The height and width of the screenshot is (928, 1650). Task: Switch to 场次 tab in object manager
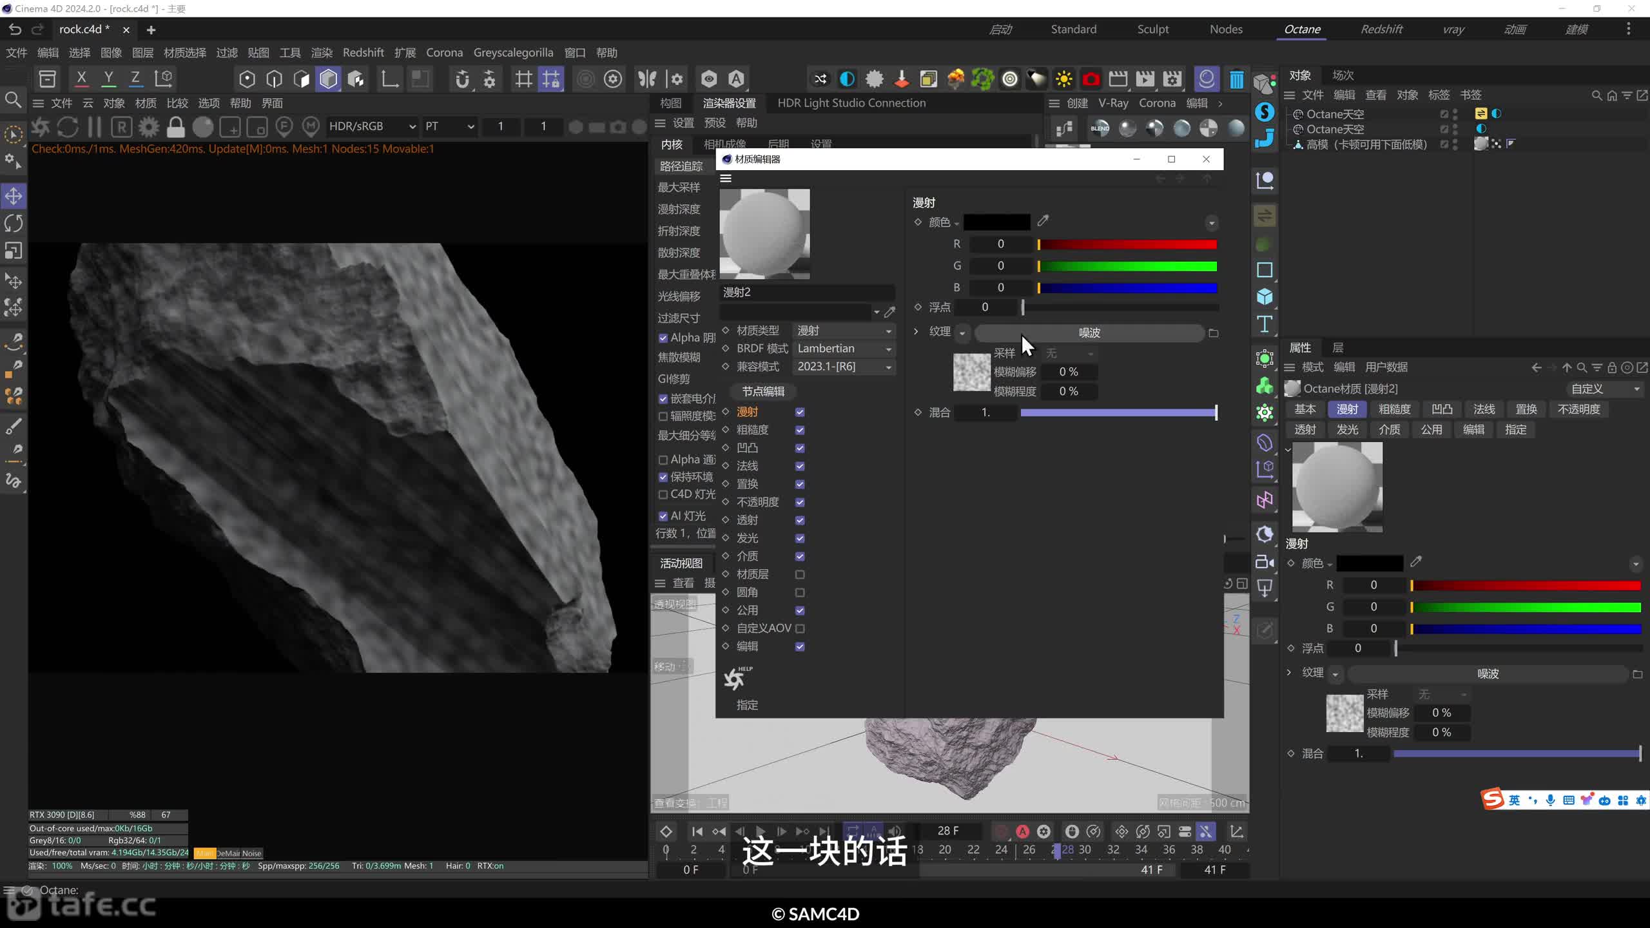(x=1343, y=75)
